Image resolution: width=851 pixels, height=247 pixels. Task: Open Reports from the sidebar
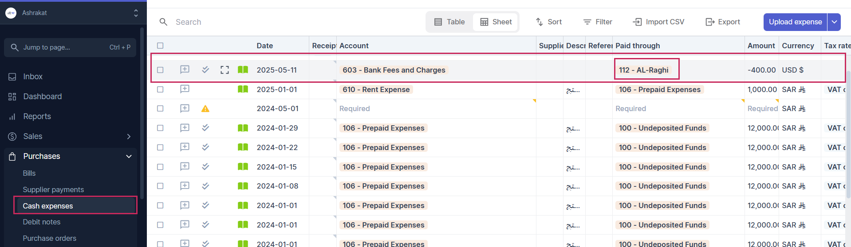pyautogui.click(x=37, y=116)
